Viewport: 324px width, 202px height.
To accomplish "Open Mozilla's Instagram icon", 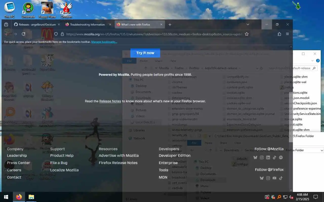I will 261,157.
